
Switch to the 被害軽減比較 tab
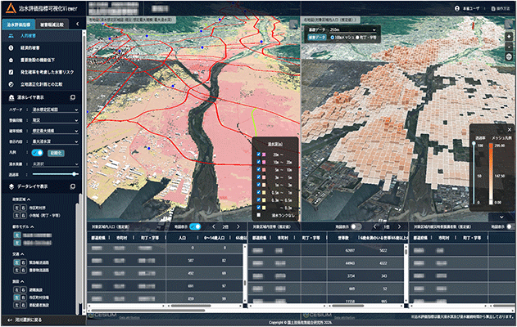tap(52, 25)
